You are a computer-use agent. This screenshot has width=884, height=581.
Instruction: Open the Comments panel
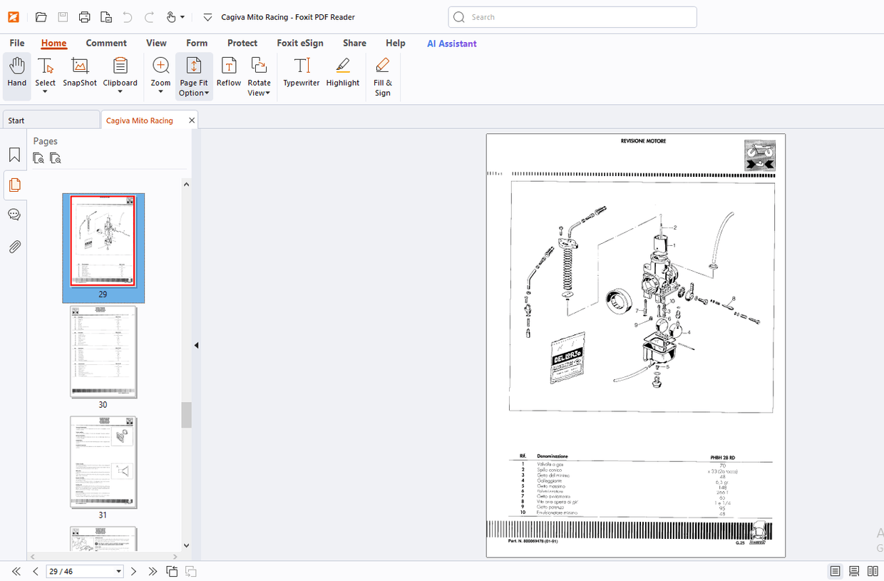pos(14,214)
